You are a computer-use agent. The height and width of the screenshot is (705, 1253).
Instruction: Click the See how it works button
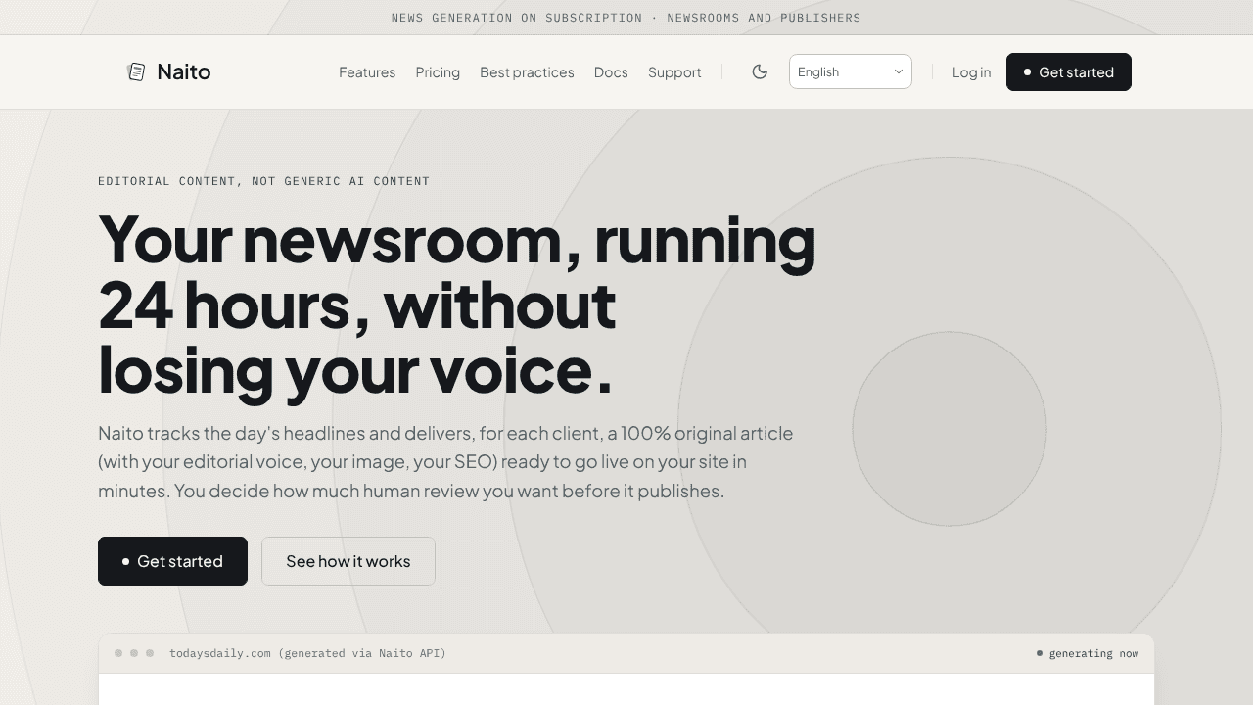point(348,561)
